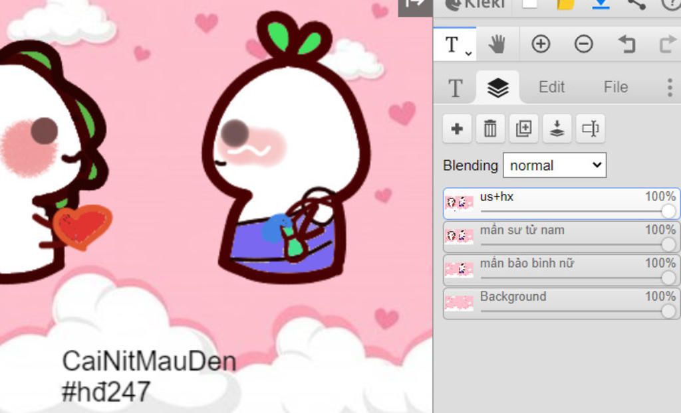Viewport: 681px width, 413px height.
Task: Select the Text tool dropdown
Action: pyautogui.click(x=455, y=44)
